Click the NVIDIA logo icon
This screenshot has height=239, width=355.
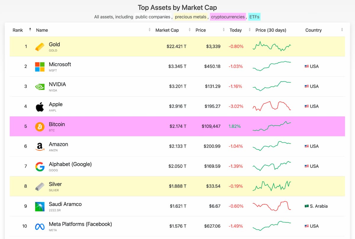[40, 87]
